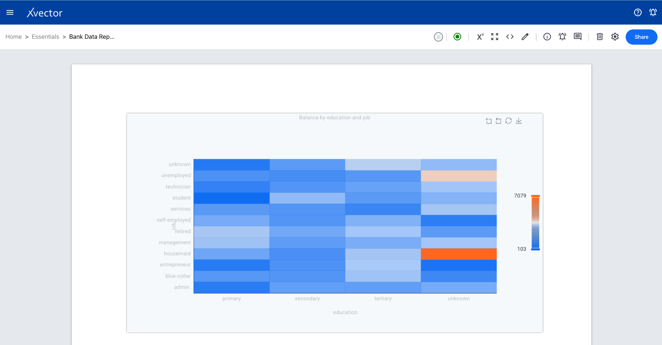This screenshot has width=662, height=345.
Task: Click the 'retired' job label
Action: (183, 231)
